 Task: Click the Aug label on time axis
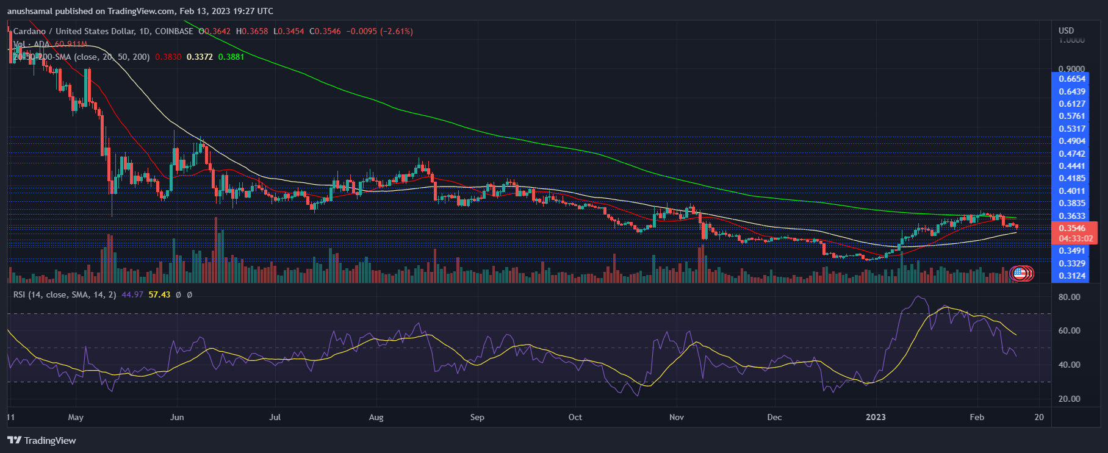click(x=376, y=417)
